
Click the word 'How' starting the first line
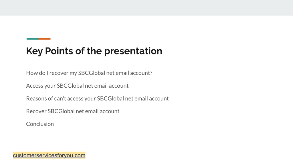(31, 73)
